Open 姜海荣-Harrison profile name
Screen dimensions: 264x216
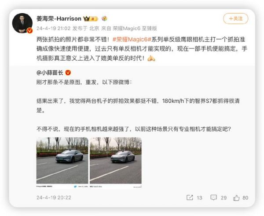point(59,18)
